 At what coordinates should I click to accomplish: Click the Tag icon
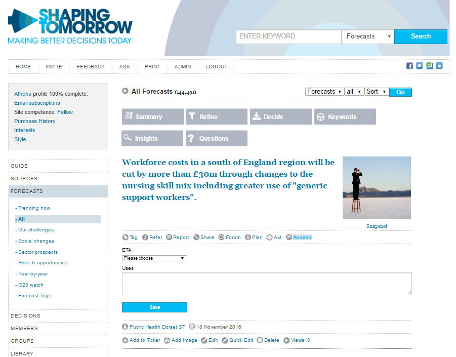(126, 237)
